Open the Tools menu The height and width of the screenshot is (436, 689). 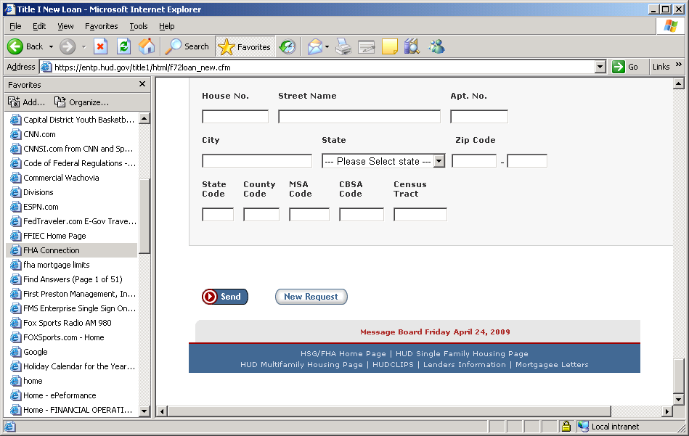click(138, 26)
